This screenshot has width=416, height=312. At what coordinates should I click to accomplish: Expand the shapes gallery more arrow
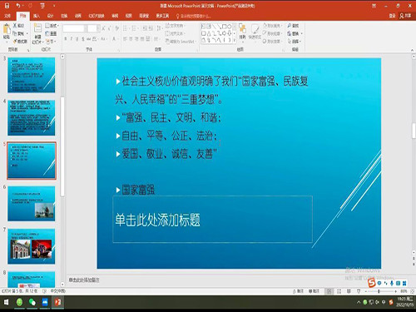point(235,41)
